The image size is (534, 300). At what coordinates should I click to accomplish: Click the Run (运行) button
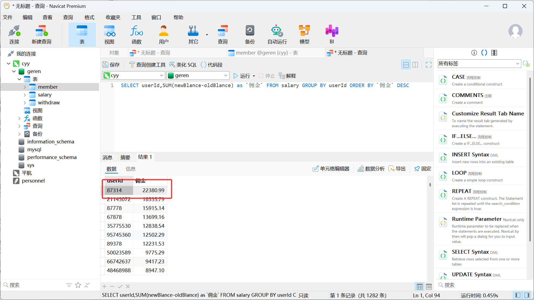point(242,76)
